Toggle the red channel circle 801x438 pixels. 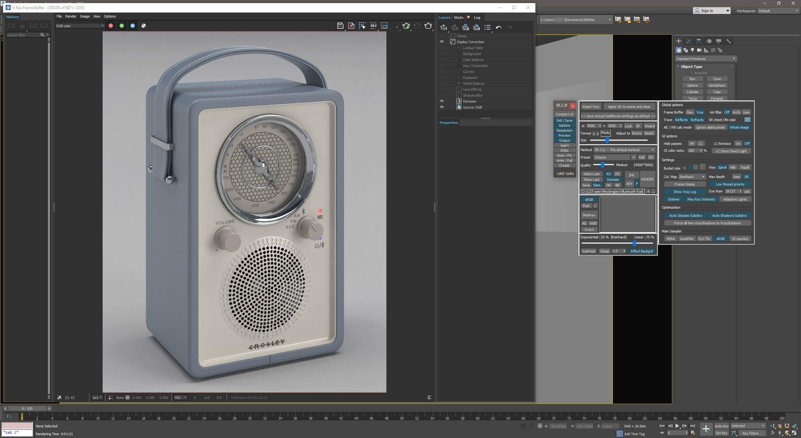pos(111,26)
